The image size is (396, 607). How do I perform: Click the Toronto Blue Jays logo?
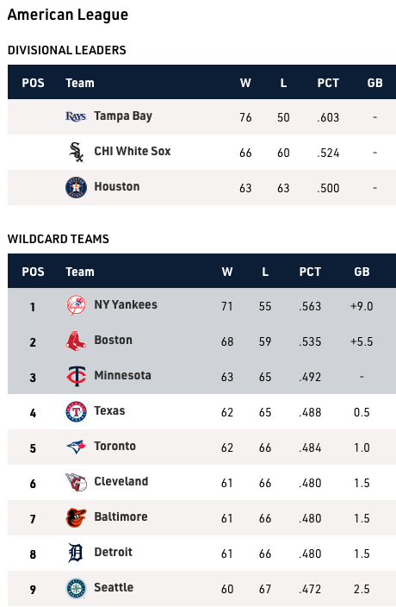(76, 447)
